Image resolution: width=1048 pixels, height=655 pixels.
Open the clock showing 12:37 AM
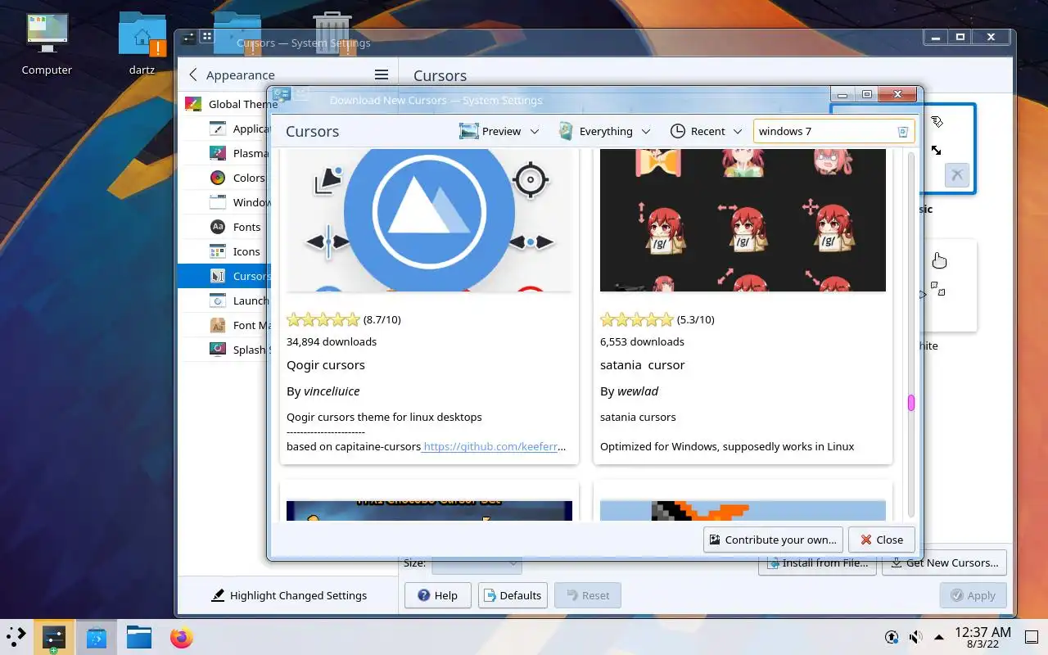982,637
